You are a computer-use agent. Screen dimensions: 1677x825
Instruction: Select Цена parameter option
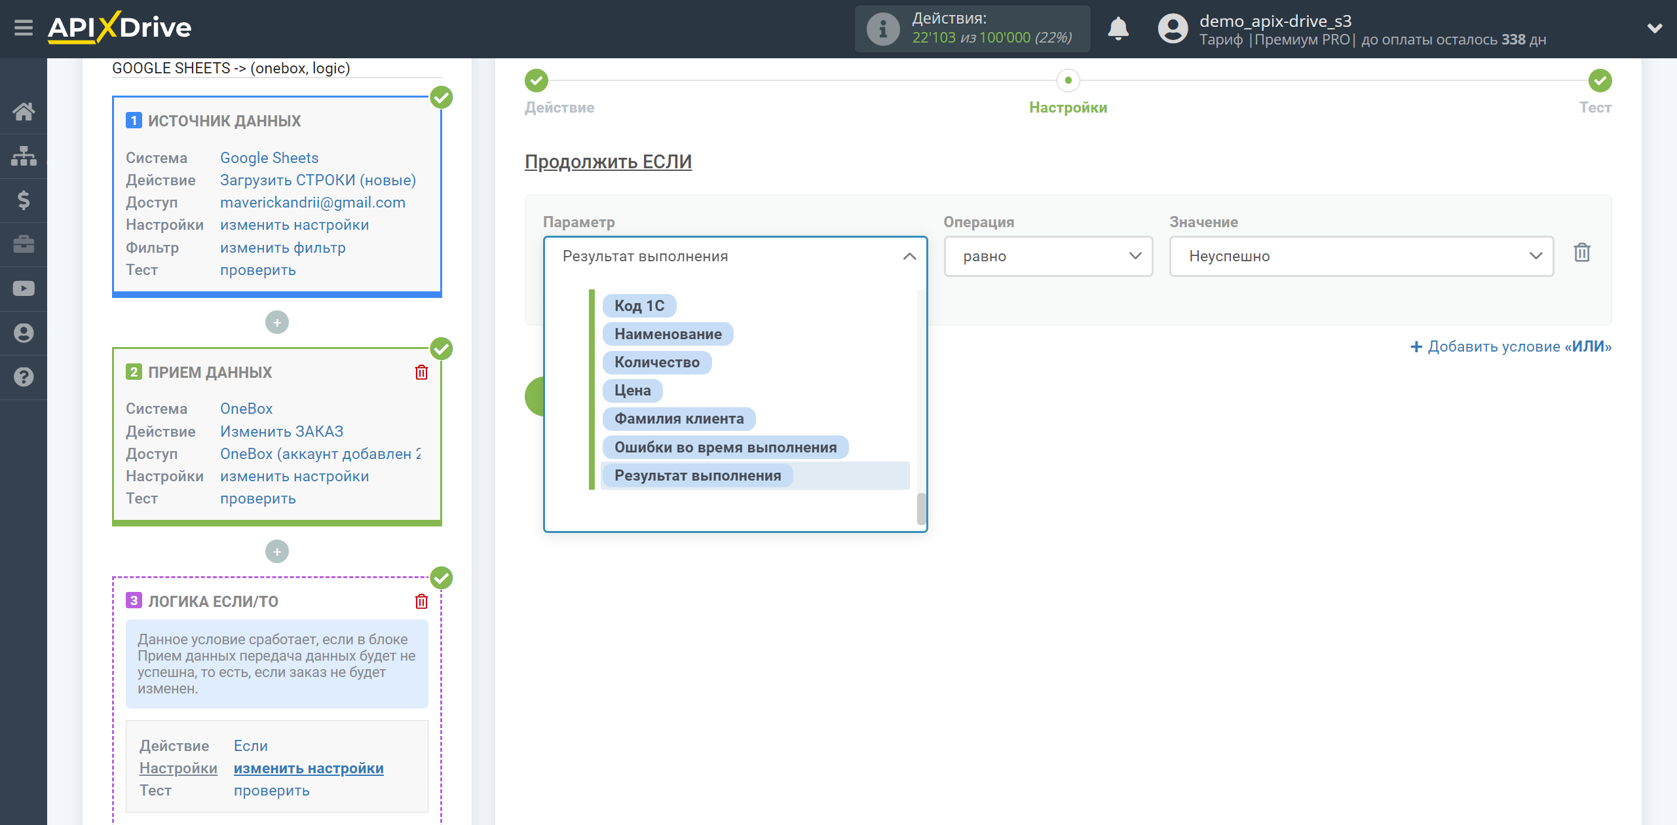coord(633,390)
